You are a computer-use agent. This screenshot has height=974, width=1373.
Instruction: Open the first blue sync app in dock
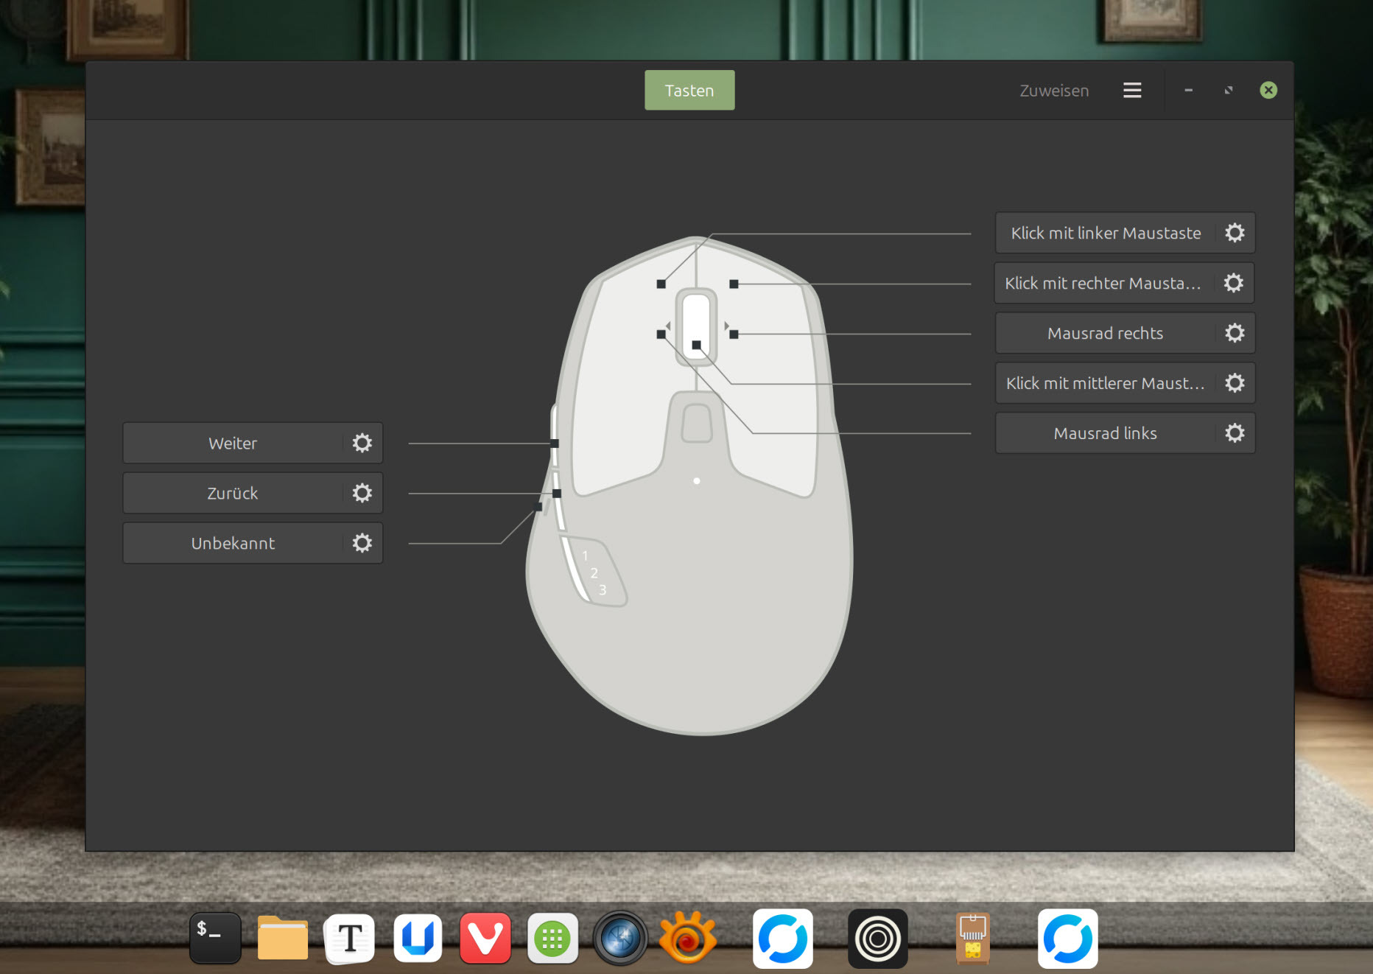783,938
